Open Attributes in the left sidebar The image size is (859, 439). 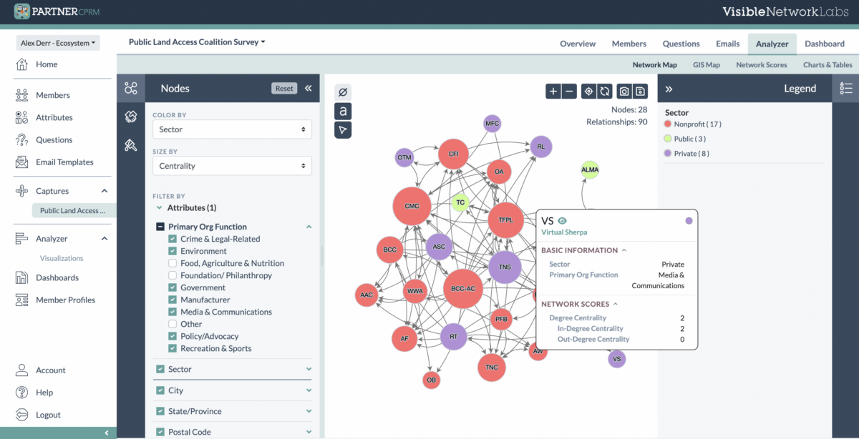pos(54,117)
